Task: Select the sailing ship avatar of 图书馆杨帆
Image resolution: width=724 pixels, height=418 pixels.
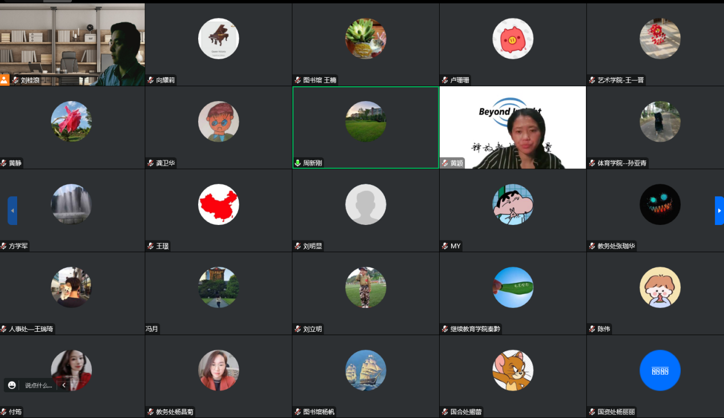Action: pyautogui.click(x=365, y=370)
